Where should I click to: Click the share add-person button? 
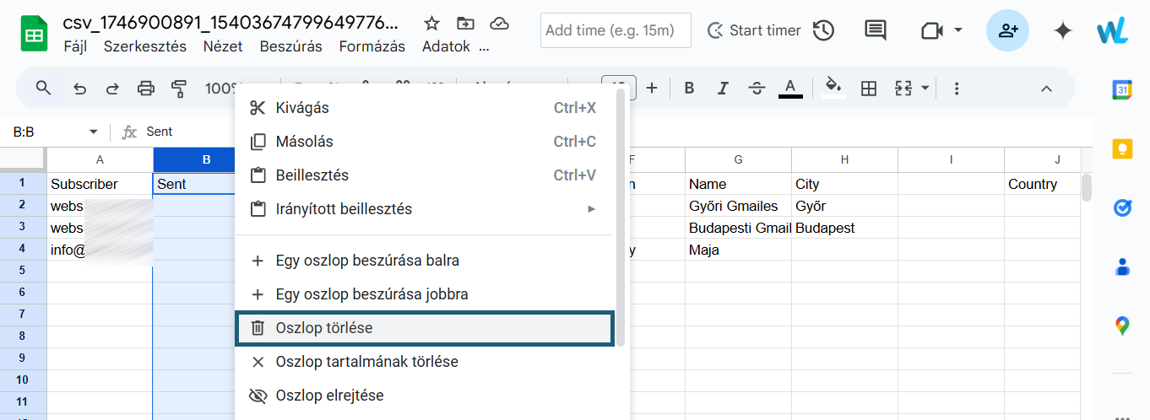tap(1007, 30)
